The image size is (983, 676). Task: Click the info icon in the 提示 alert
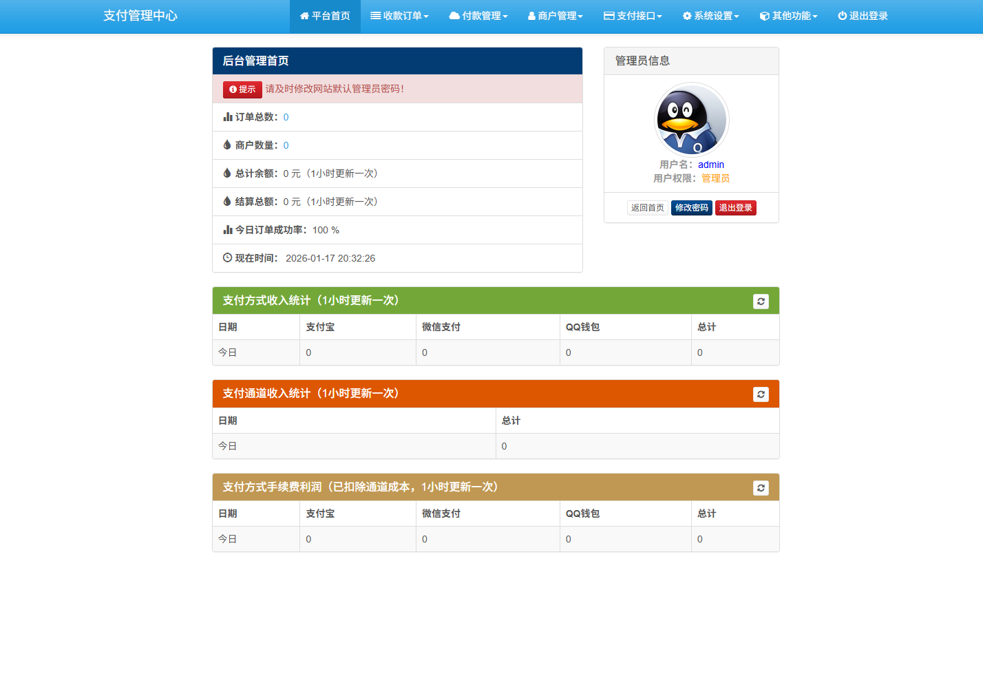click(x=232, y=89)
